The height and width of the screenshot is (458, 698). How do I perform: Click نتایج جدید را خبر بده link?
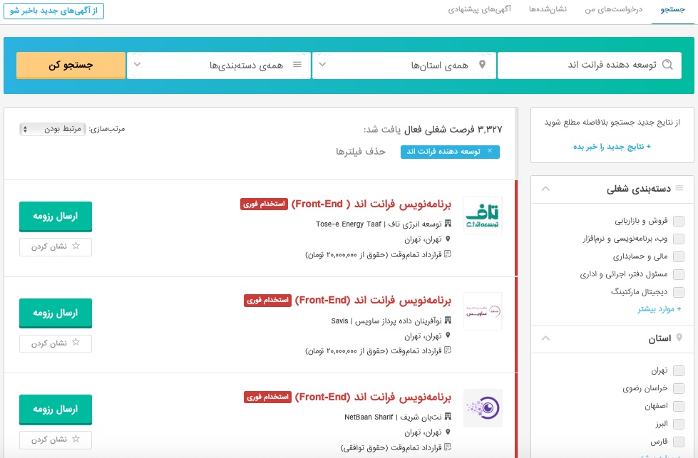[612, 147]
